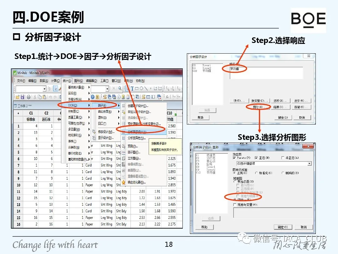Select the ellipse drawing tool
The image size is (338, 254).
141,88
